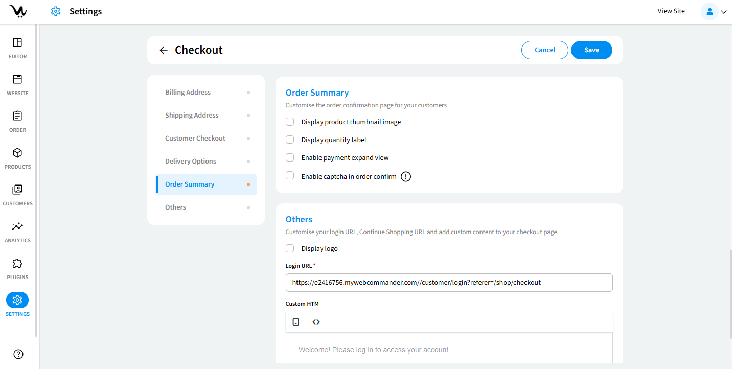
Task: Open the Editor sidebar icon
Action: pyautogui.click(x=17, y=43)
